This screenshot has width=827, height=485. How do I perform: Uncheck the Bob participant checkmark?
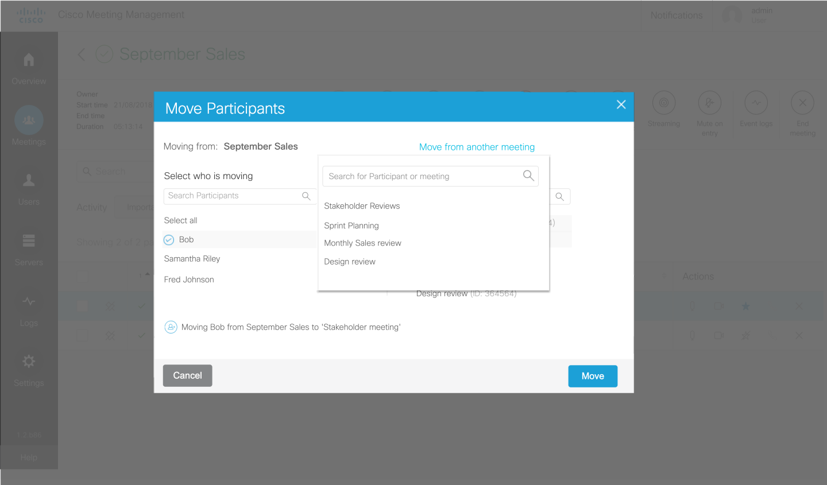(169, 240)
